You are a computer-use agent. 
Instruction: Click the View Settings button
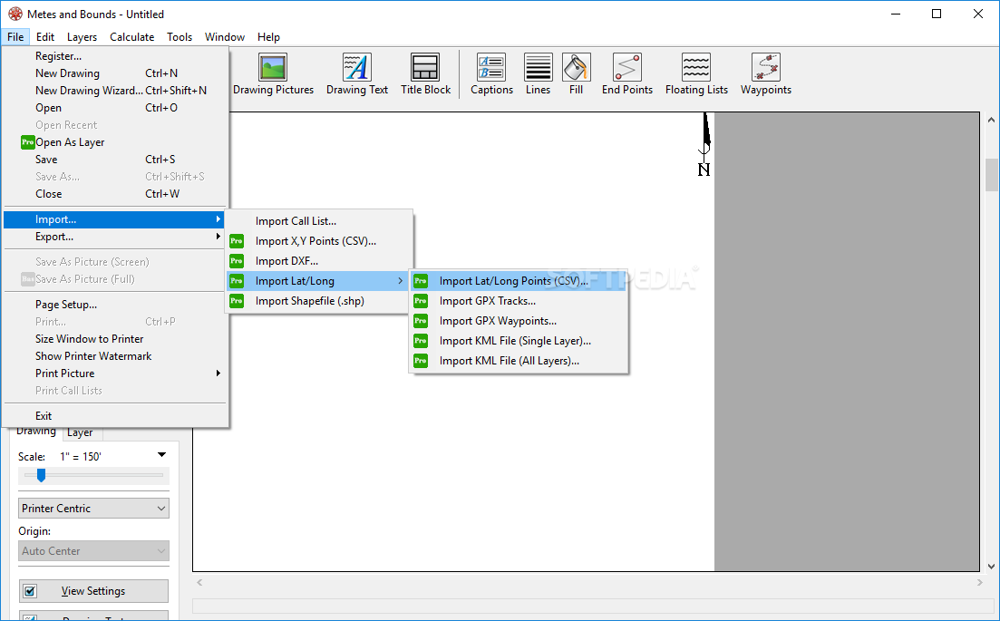tap(93, 591)
